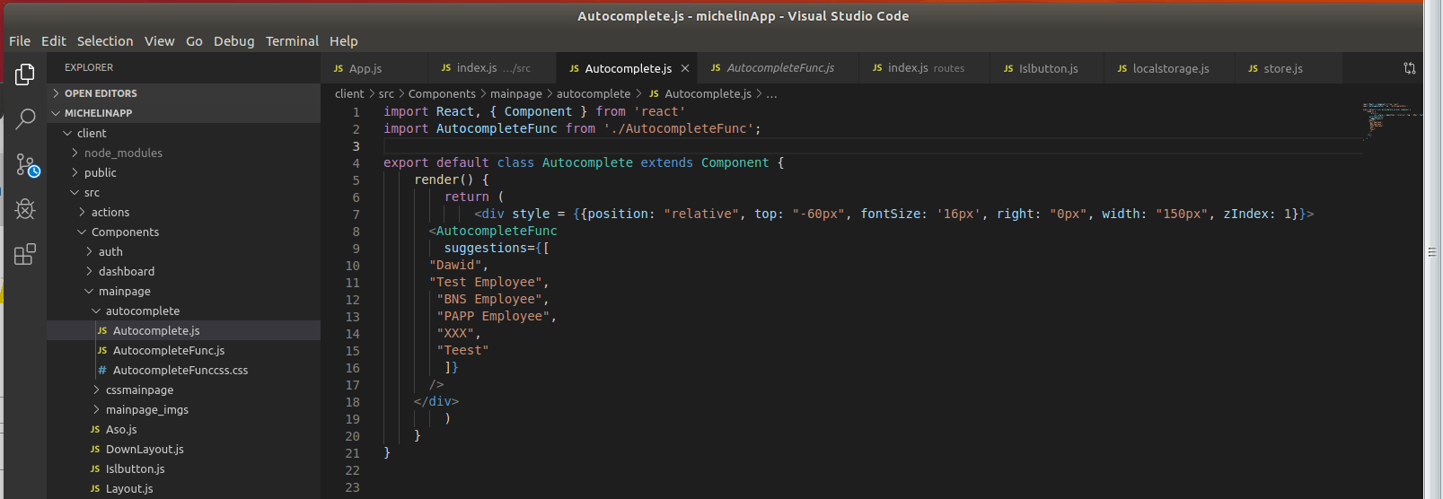The height and width of the screenshot is (499, 1443).
Task: Switch to the App.js tab
Action: (x=373, y=68)
